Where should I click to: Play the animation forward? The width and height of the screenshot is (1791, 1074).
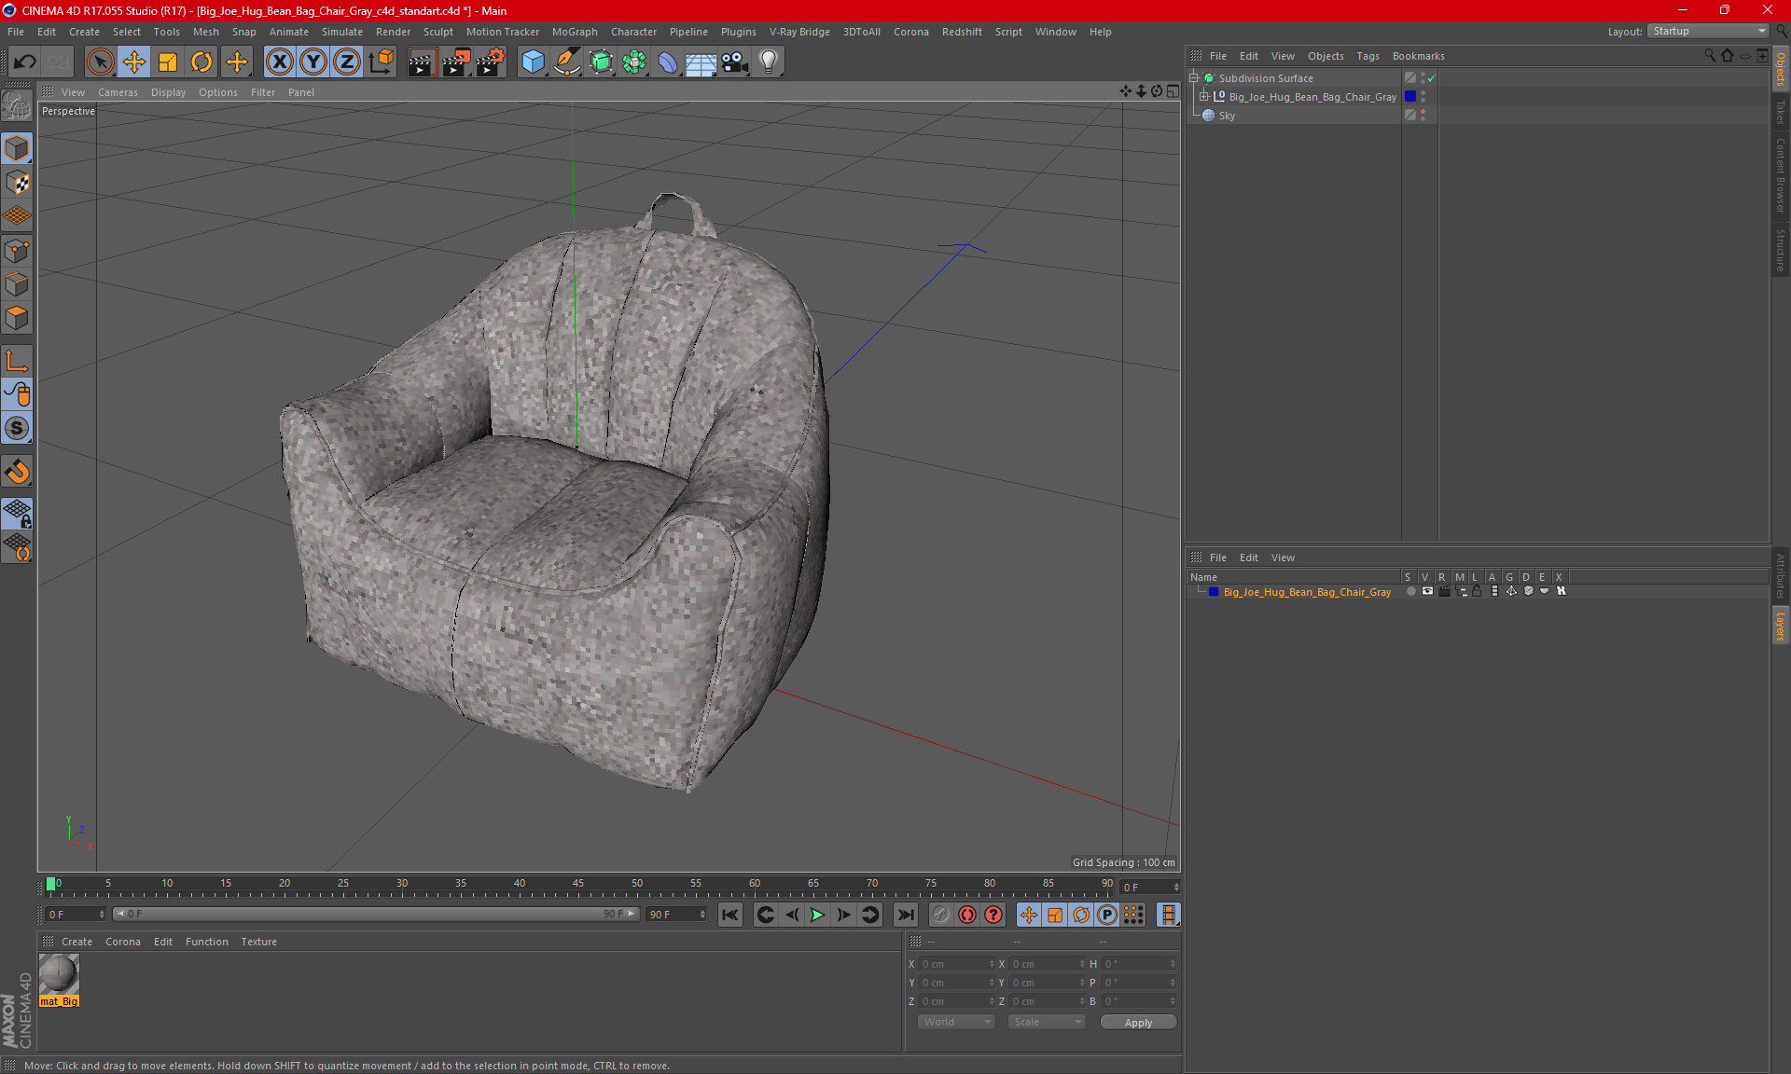click(817, 915)
